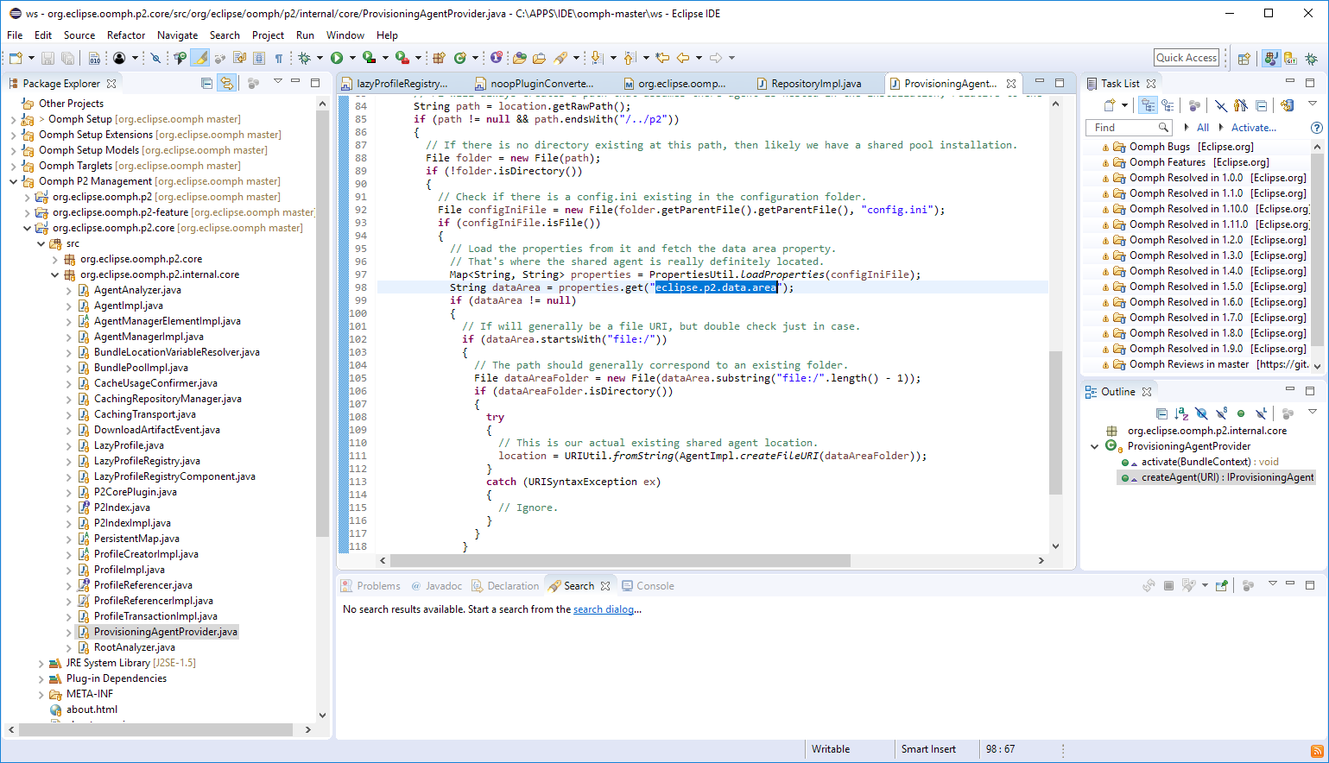The width and height of the screenshot is (1329, 763).
Task: Open the New Task dropdown arrow
Action: pos(1125,105)
